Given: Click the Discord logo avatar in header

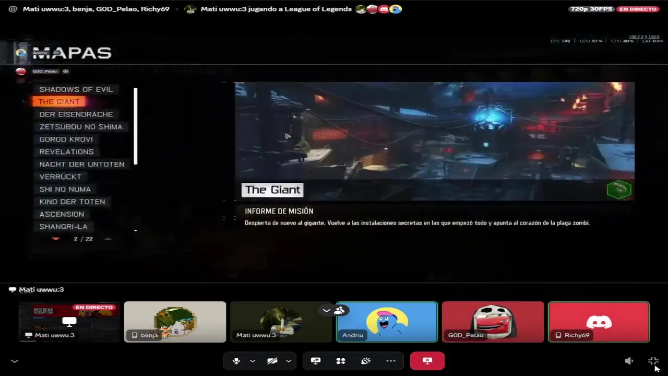Looking at the screenshot, I should coord(384,9).
